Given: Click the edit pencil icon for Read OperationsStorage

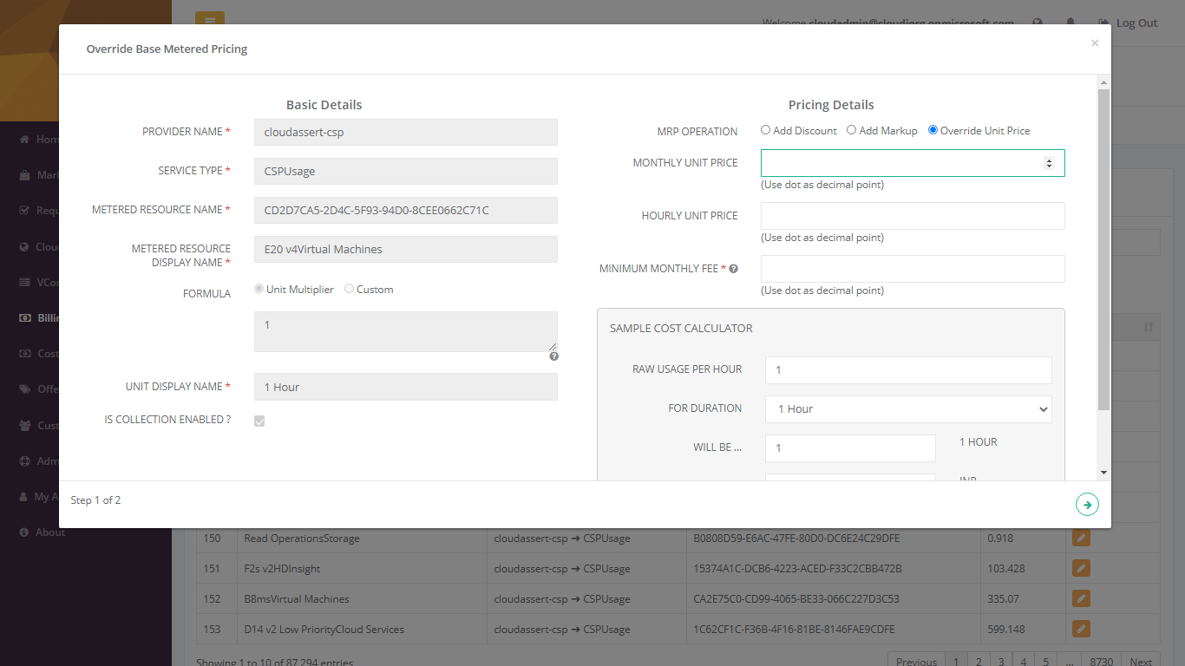Looking at the screenshot, I should click(x=1081, y=538).
